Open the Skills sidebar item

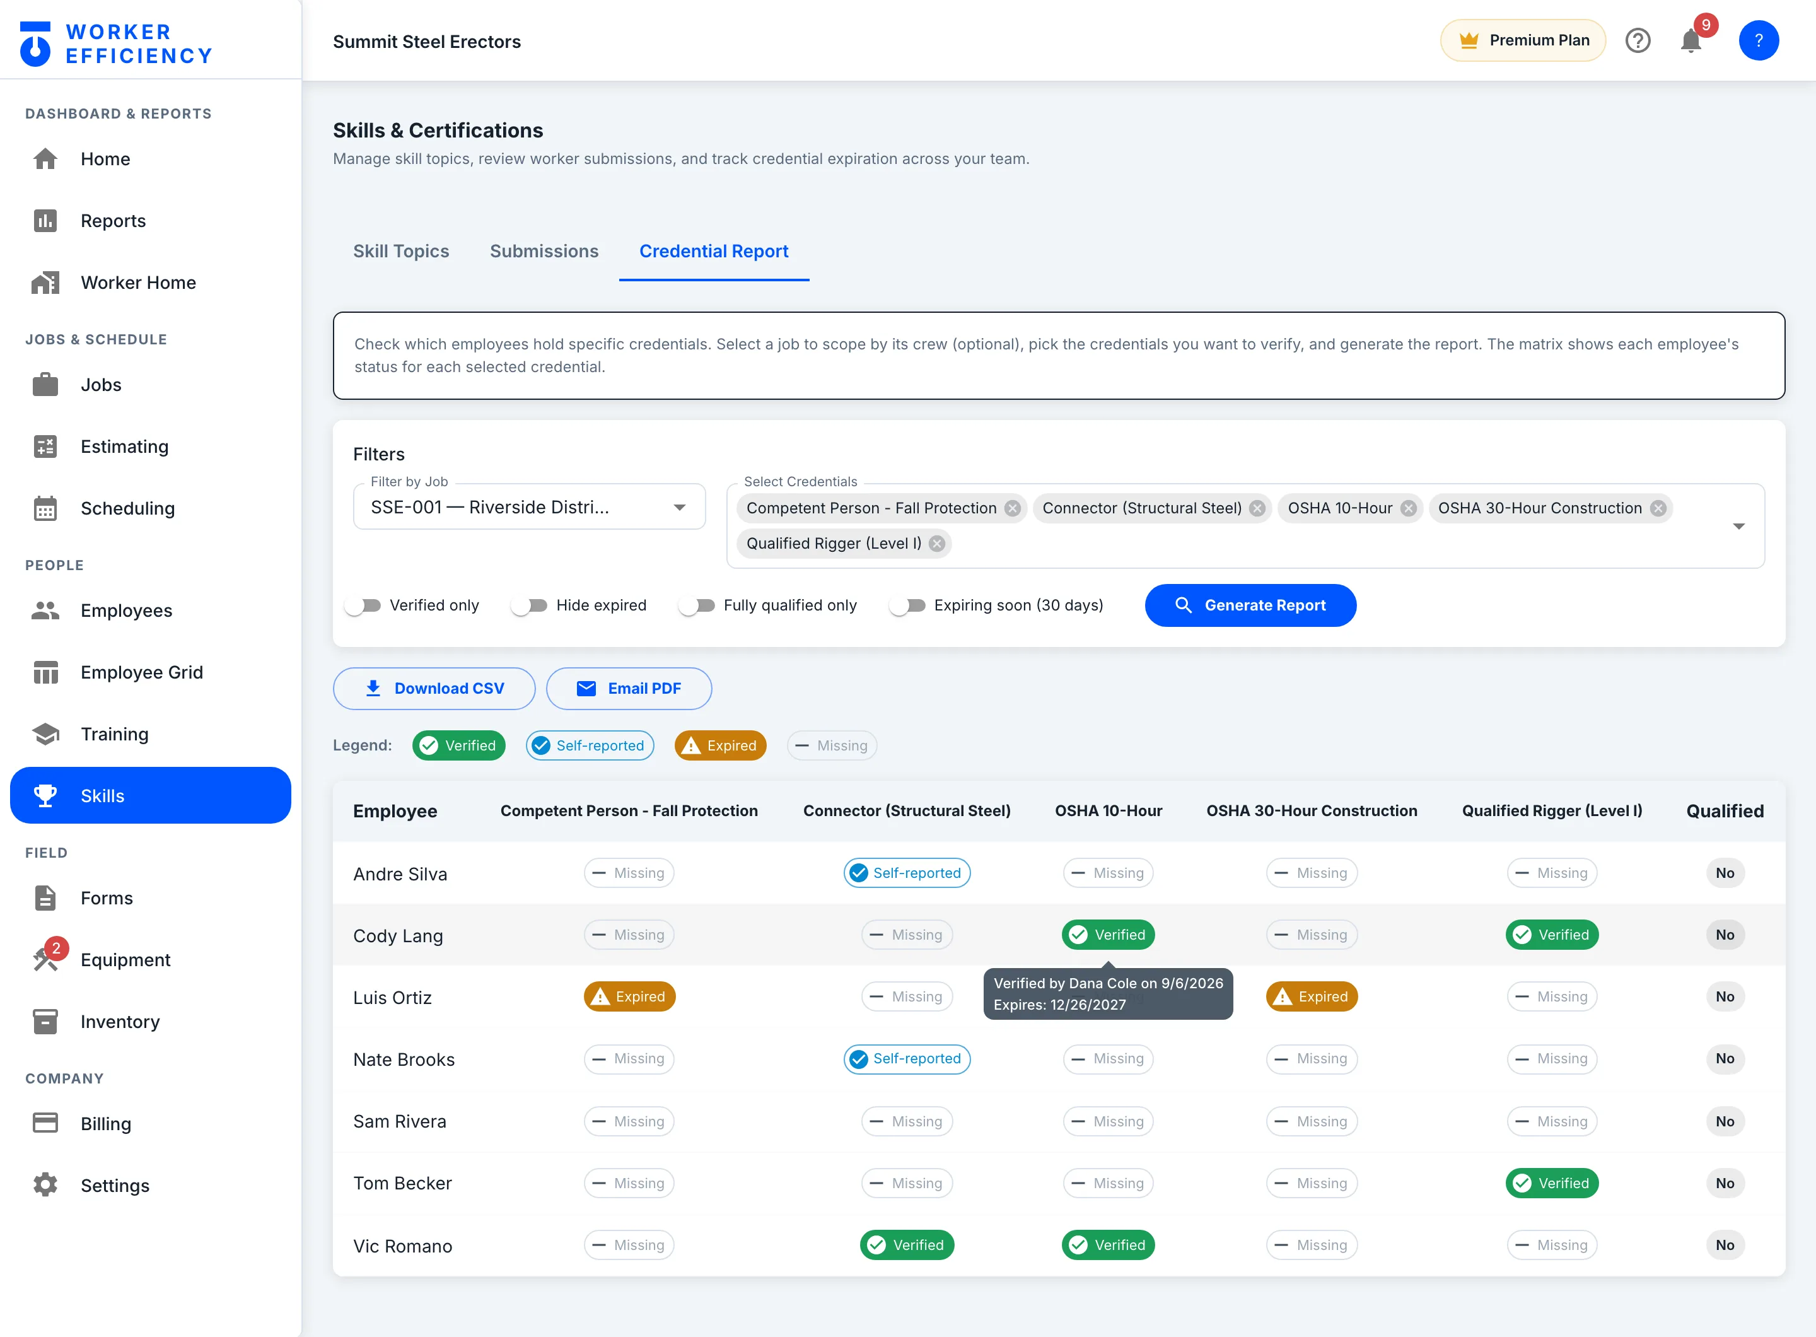pyautogui.click(x=151, y=795)
